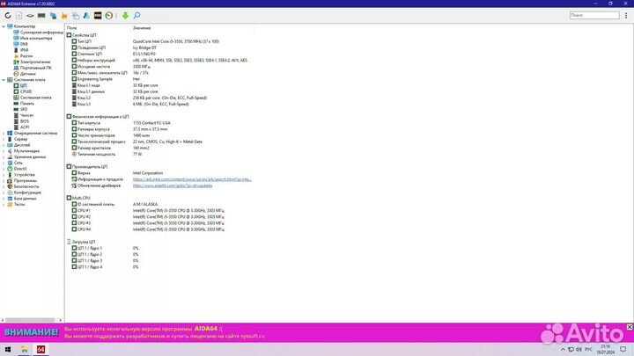Expand the Хранение данных tree node
The image size is (634, 356).
4,157
